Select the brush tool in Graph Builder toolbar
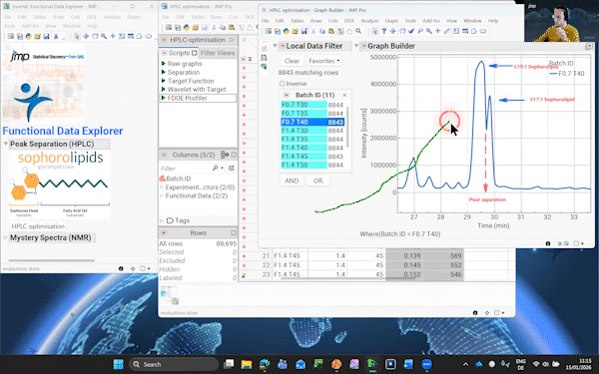This screenshot has height=374, width=599. [411, 31]
